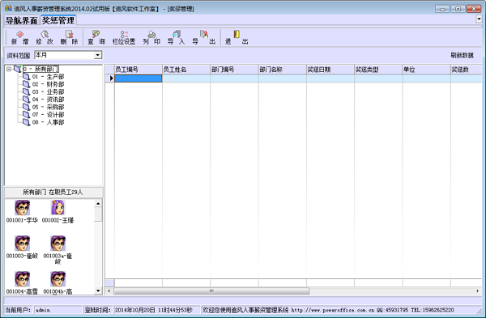The image size is (486, 318).
Task: Click the 修改 (edit) toolbar icon
Action: click(x=45, y=37)
